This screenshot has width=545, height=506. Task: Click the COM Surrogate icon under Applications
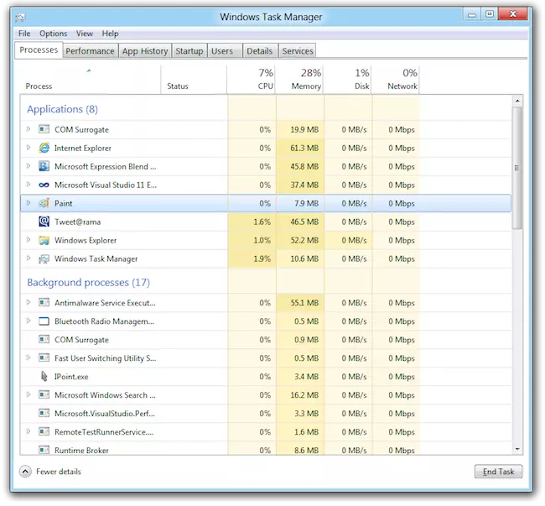[44, 129]
